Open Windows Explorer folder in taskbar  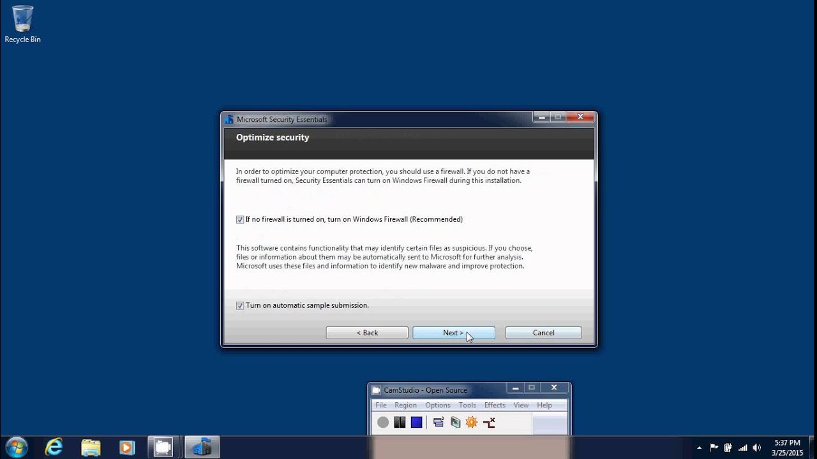coord(91,448)
